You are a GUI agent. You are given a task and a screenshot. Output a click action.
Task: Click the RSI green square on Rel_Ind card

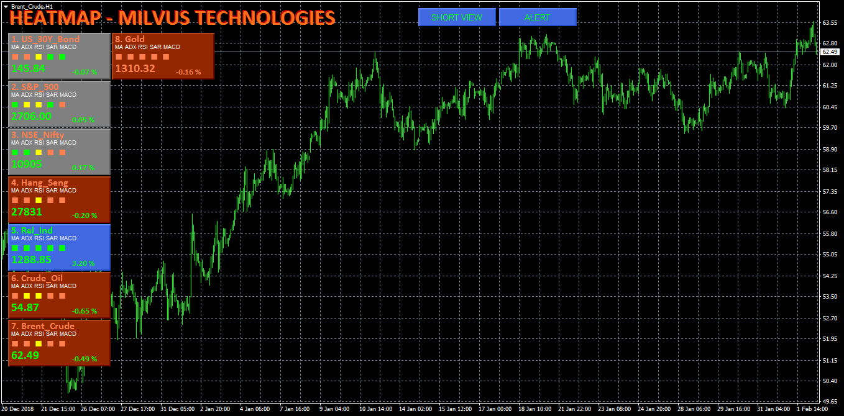point(39,248)
